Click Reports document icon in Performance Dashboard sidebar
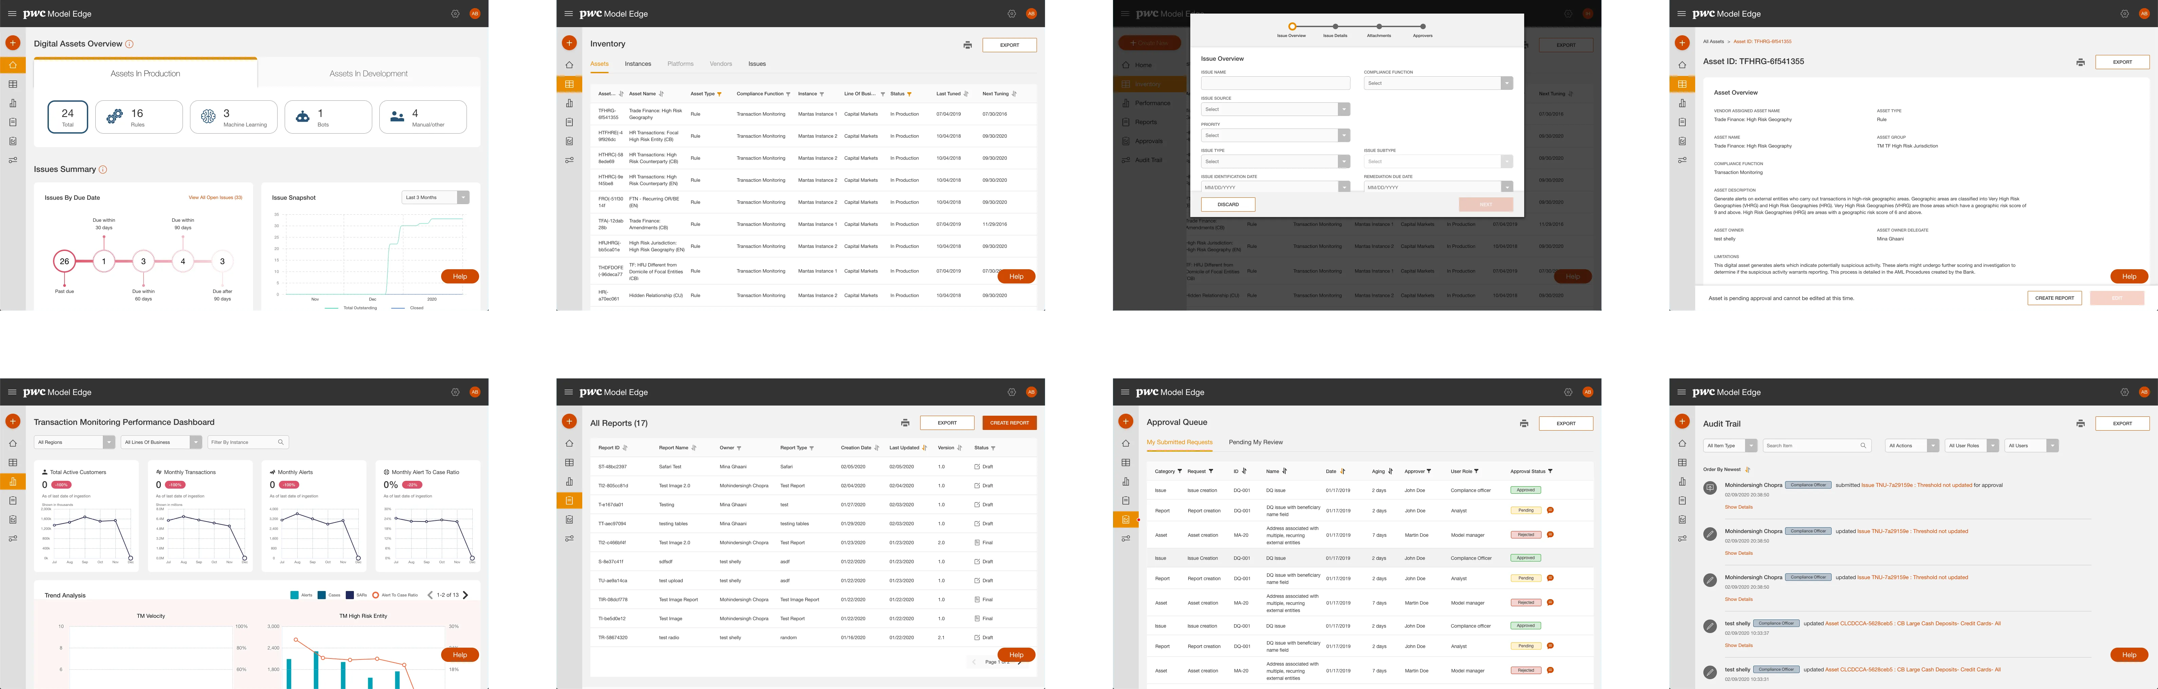The image size is (2158, 689). tap(13, 500)
